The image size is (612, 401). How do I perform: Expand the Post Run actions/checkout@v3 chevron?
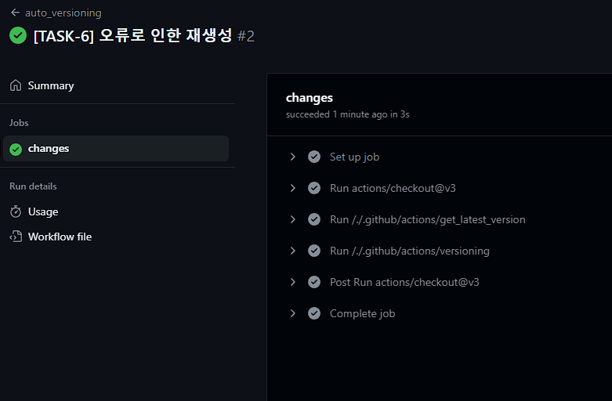click(x=293, y=282)
